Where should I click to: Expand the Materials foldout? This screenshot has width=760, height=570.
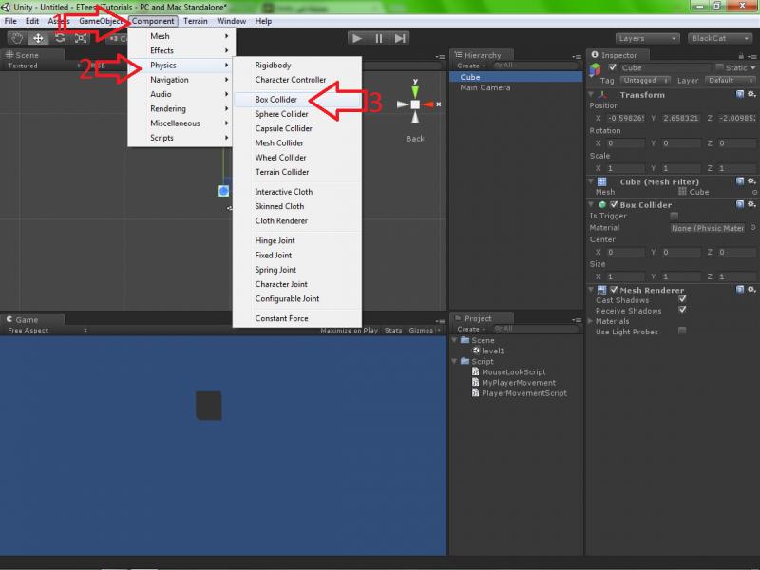(x=591, y=321)
